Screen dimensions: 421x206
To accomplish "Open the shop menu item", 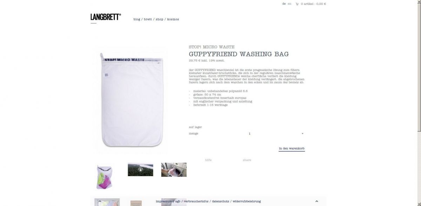I will [160, 19].
